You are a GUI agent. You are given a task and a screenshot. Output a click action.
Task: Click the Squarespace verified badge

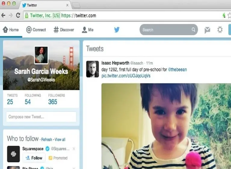48,149
